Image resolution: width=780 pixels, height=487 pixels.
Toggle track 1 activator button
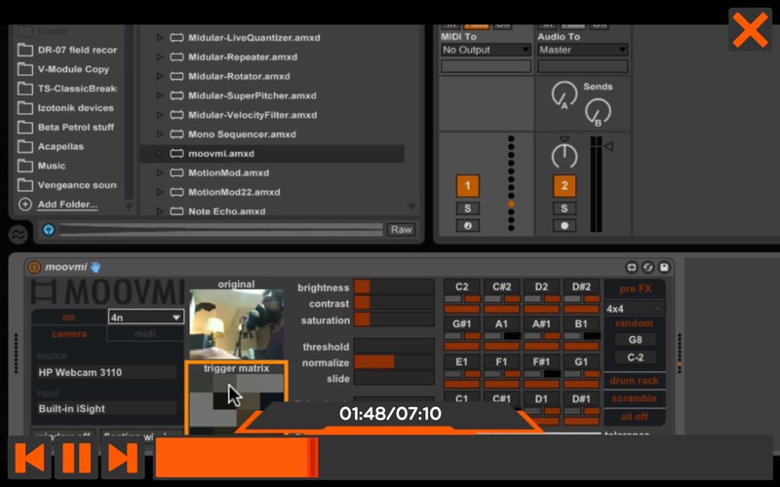pos(467,186)
